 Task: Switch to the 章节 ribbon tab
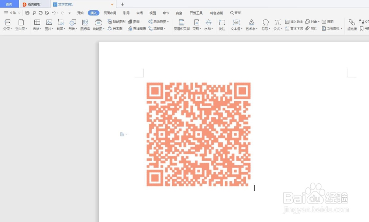tap(166, 13)
